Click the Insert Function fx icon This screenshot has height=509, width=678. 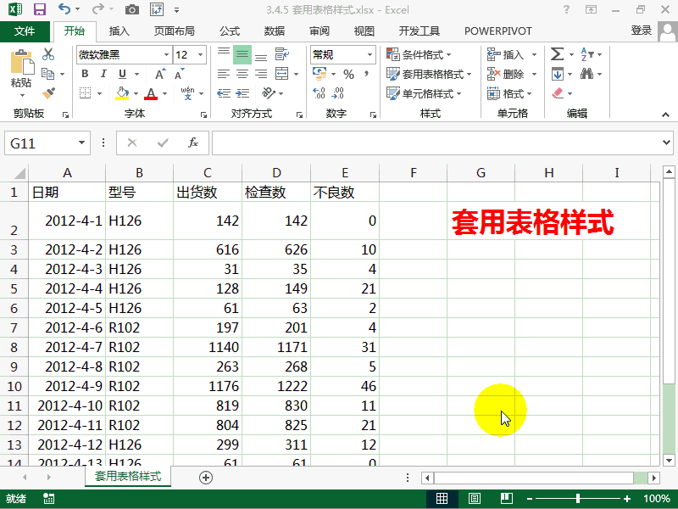pyautogui.click(x=193, y=143)
